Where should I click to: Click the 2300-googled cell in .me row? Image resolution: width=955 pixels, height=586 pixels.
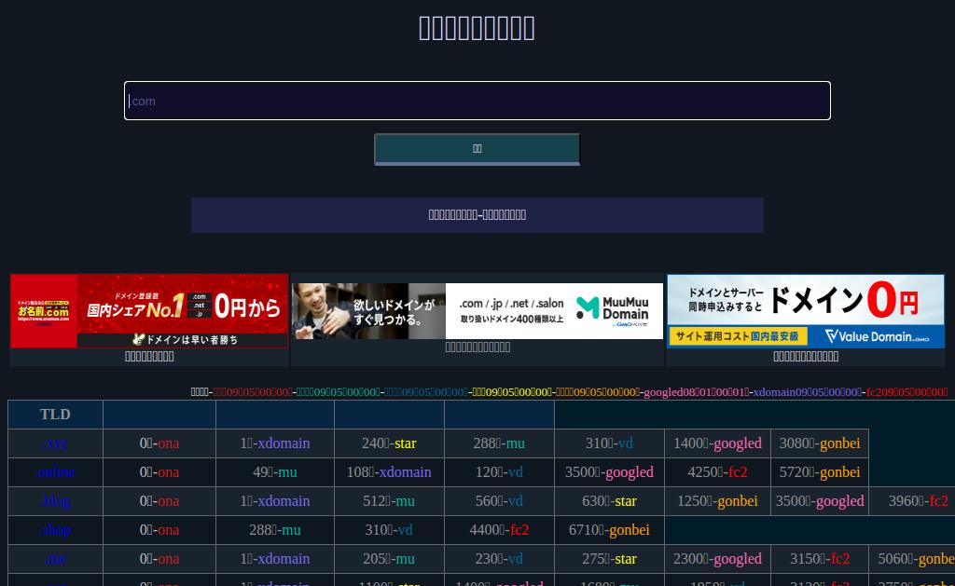pos(717,559)
